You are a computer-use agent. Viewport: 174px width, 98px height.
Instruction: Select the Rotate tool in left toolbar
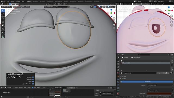(x=3, y=22)
